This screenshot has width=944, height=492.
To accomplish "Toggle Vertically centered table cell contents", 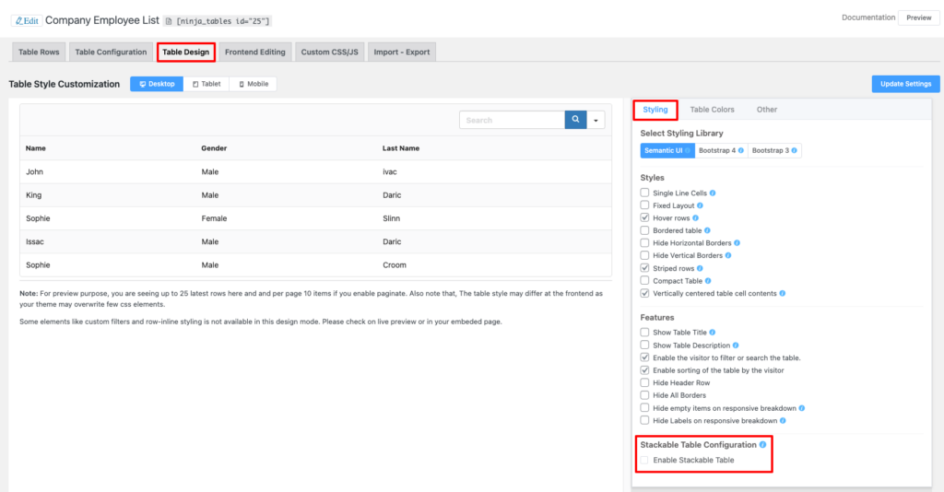I will tap(644, 293).
